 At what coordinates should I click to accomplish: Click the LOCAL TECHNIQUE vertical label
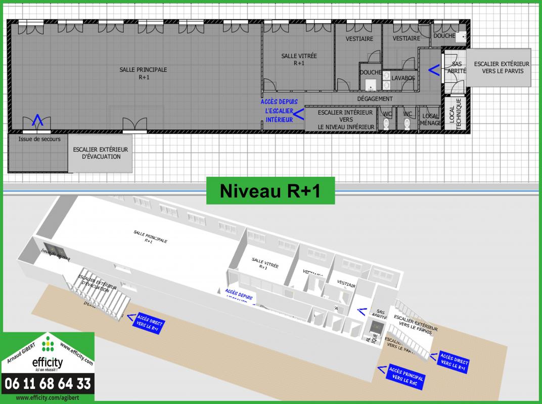pos(456,115)
